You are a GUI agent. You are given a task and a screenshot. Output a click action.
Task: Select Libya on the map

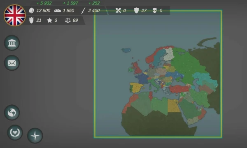(160, 106)
